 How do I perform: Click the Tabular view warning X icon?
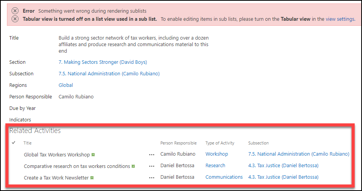[15, 19]
